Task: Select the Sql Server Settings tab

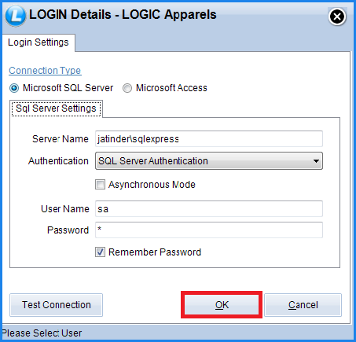Action: [56, 108]
